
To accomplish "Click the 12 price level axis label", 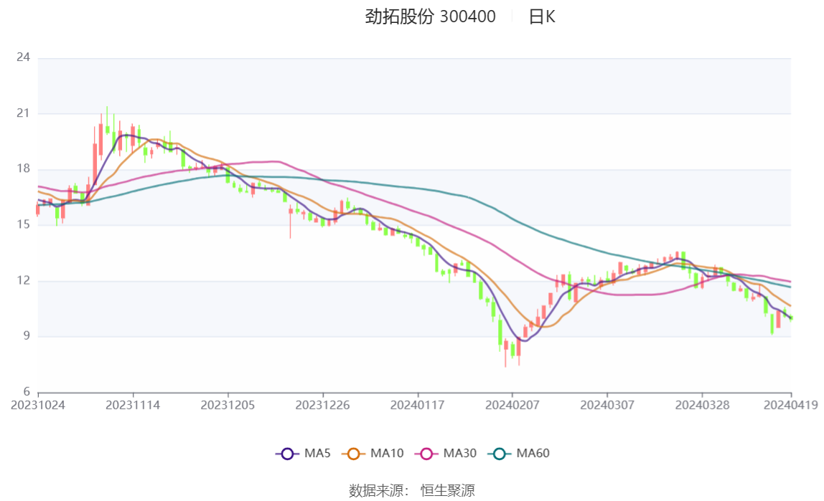I will 23,280.
